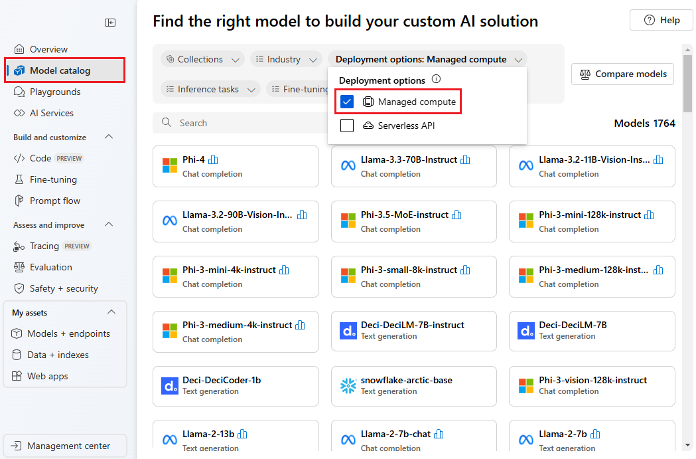The width and height of the screenshot is (696, 459).
Task: Click benchmark icon beside Phi-3-mini-4k-instruct
Action: 284,270
